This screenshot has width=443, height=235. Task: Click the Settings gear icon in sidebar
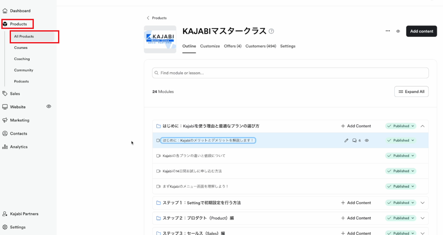[5, 227]
